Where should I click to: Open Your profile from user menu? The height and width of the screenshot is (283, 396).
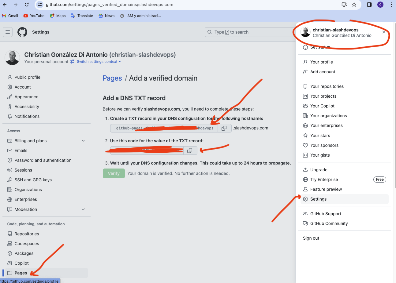(345, 62)
